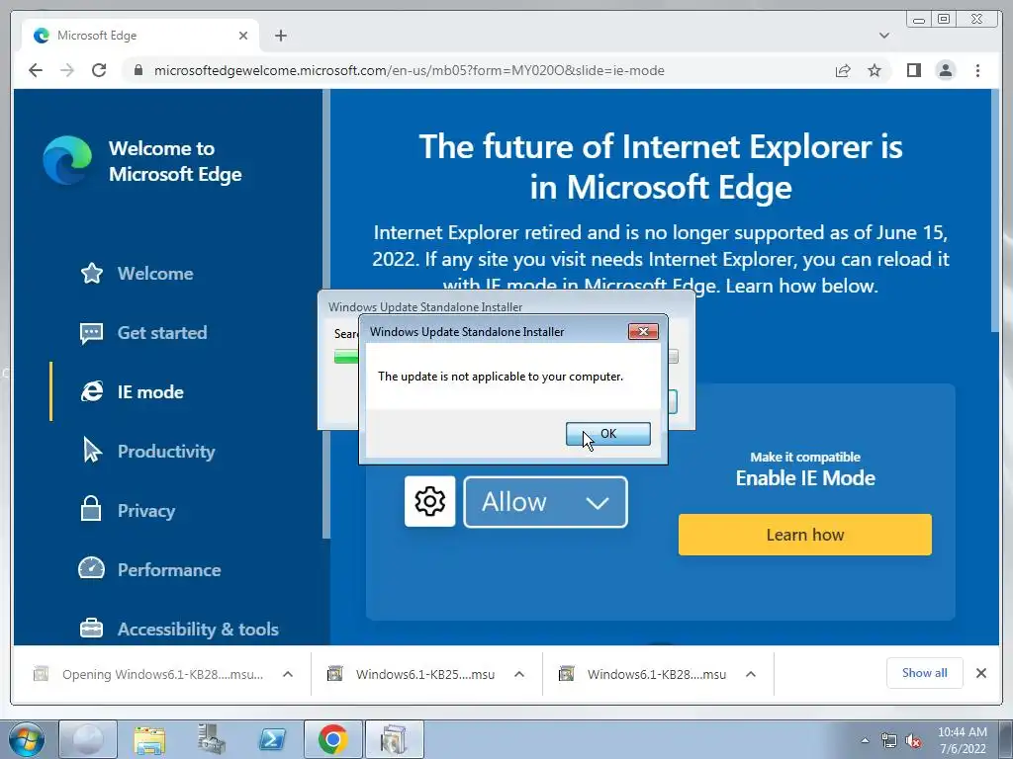Image resolution: width=1013 pixels, height=759 pixels.
Task: Click the back Windows Update Standalone Installer title
Action: coord(425,307)
